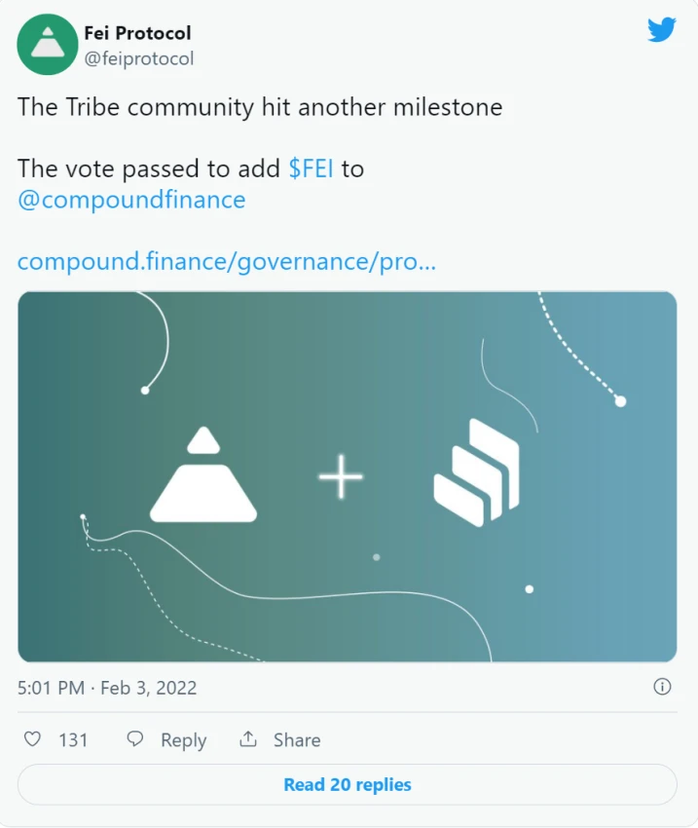Screen dimensions: 698x828
Task: Open the tweet timestamp Feb 3, 2022
Action: pyautogui.click(x=107, y=688)
